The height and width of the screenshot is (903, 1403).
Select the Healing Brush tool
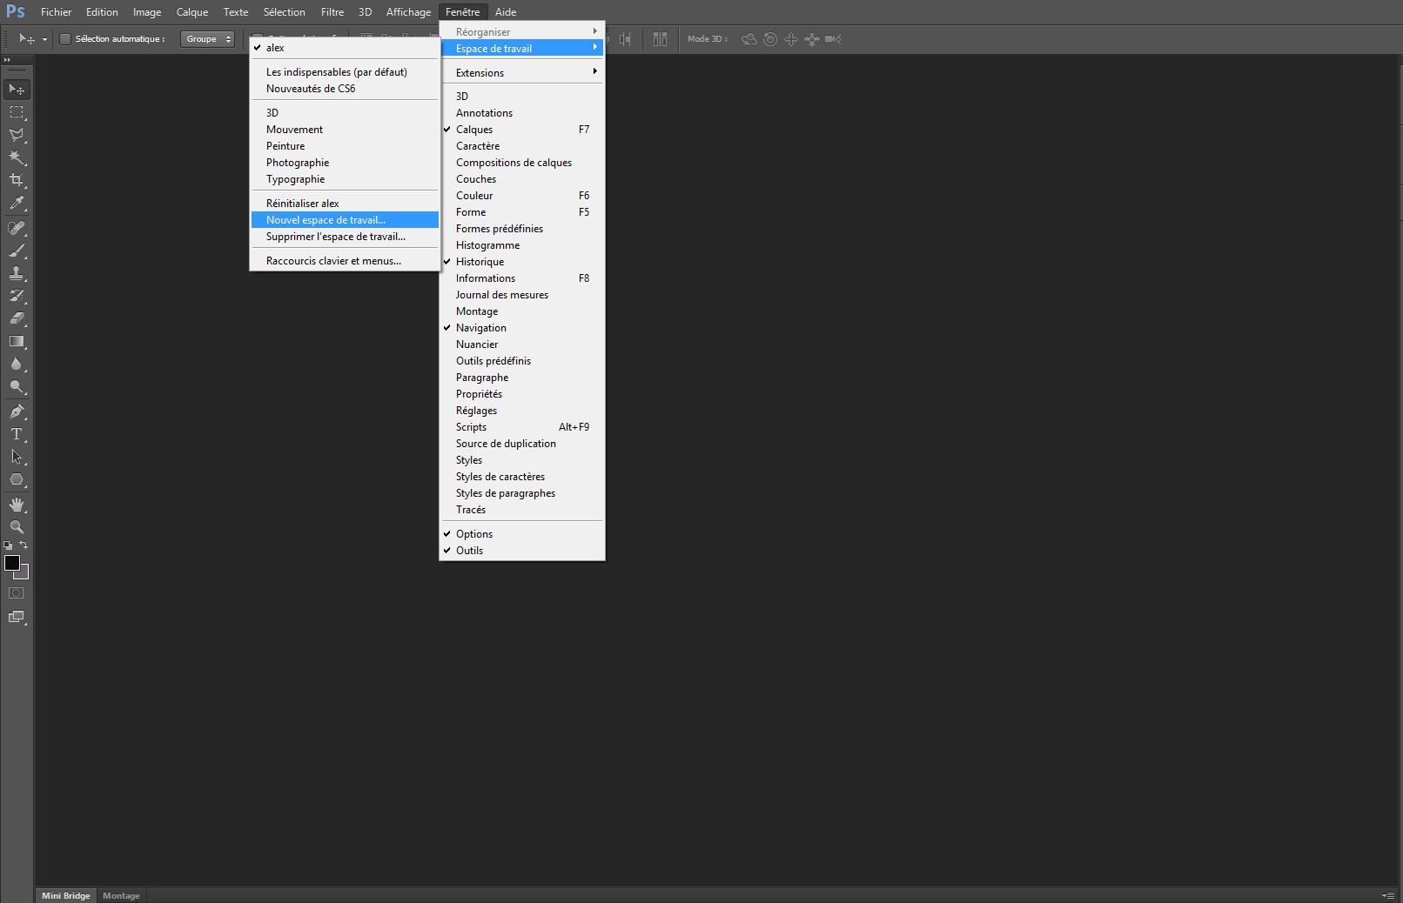coord(17,228)
